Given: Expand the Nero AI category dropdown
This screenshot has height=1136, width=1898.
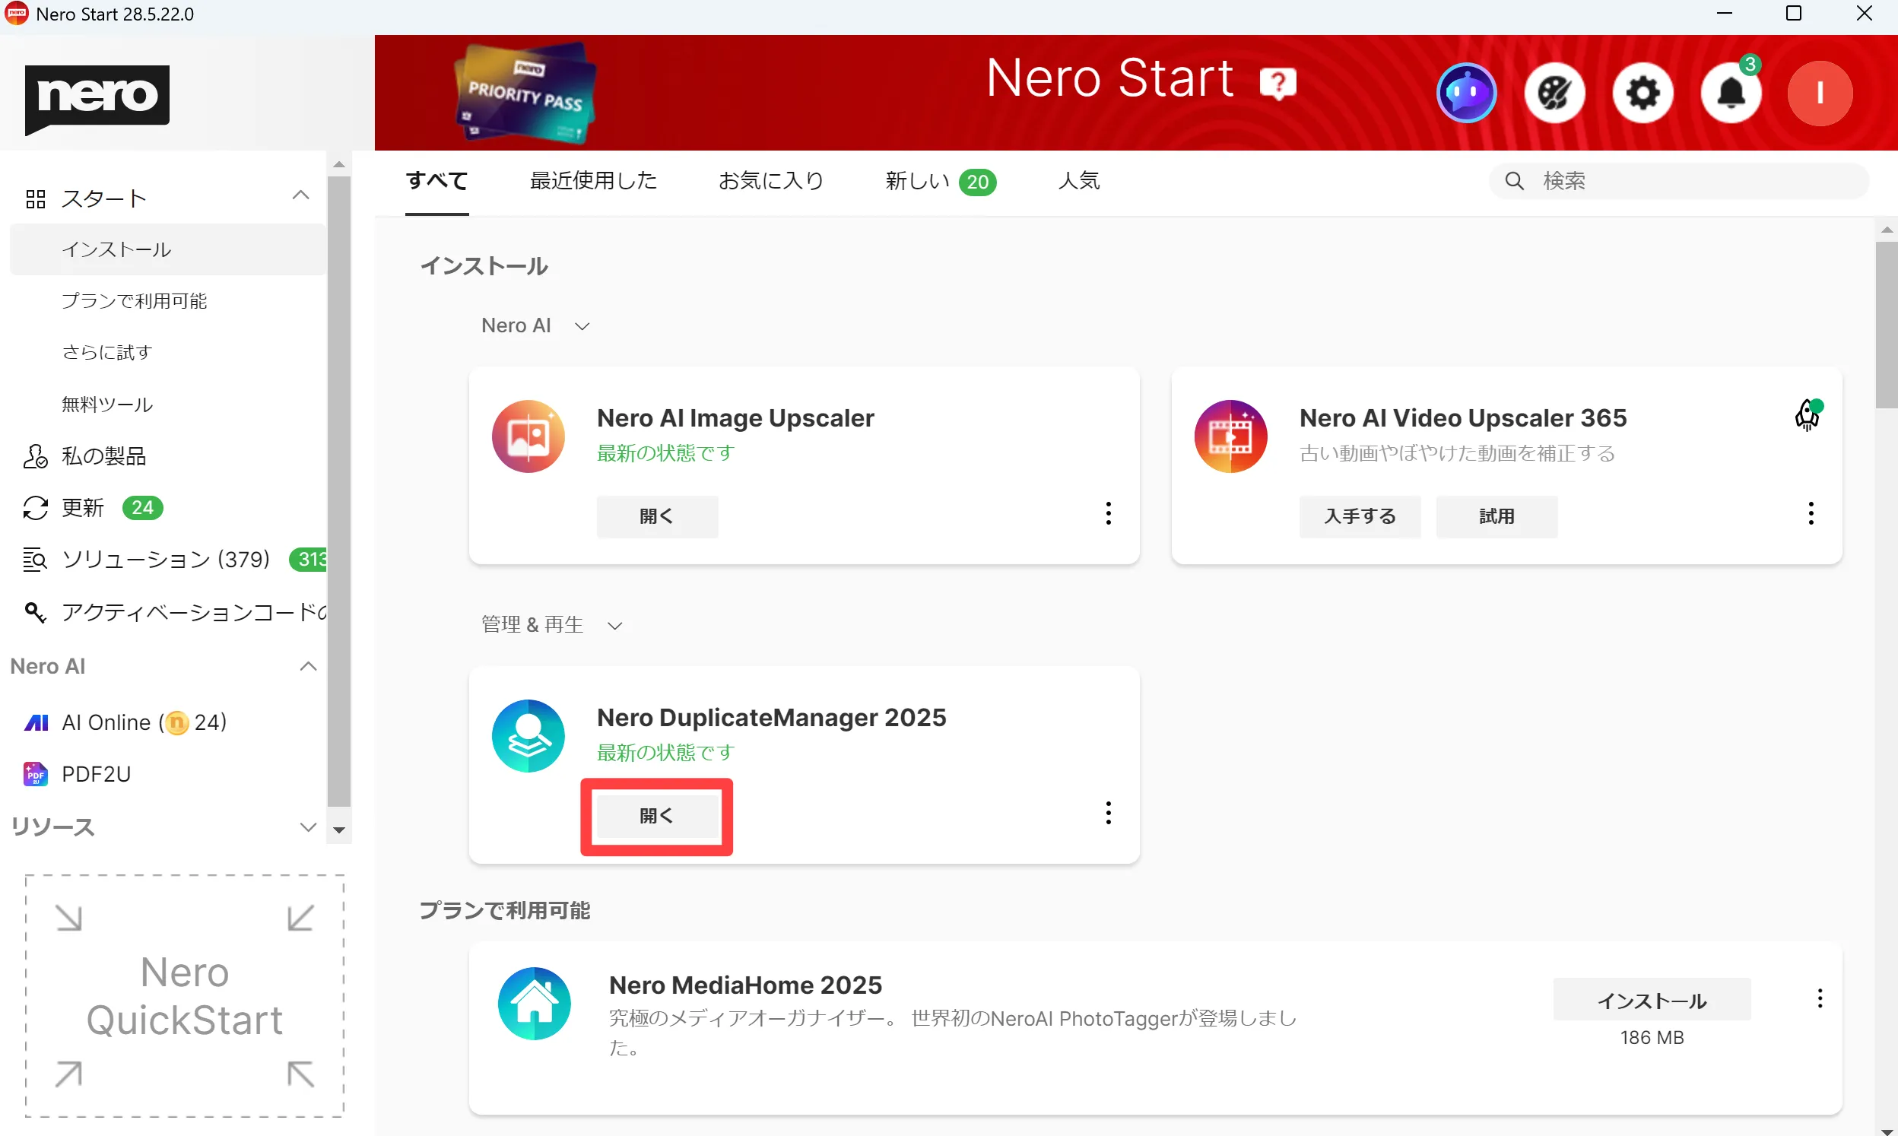Looking at the screenshot, I should tap(582, 326).
